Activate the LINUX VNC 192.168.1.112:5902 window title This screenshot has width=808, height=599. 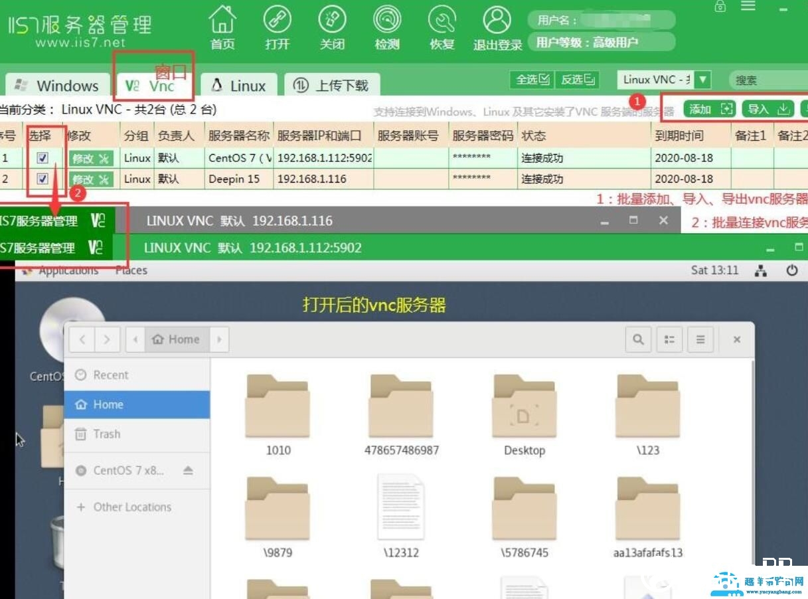252,248
